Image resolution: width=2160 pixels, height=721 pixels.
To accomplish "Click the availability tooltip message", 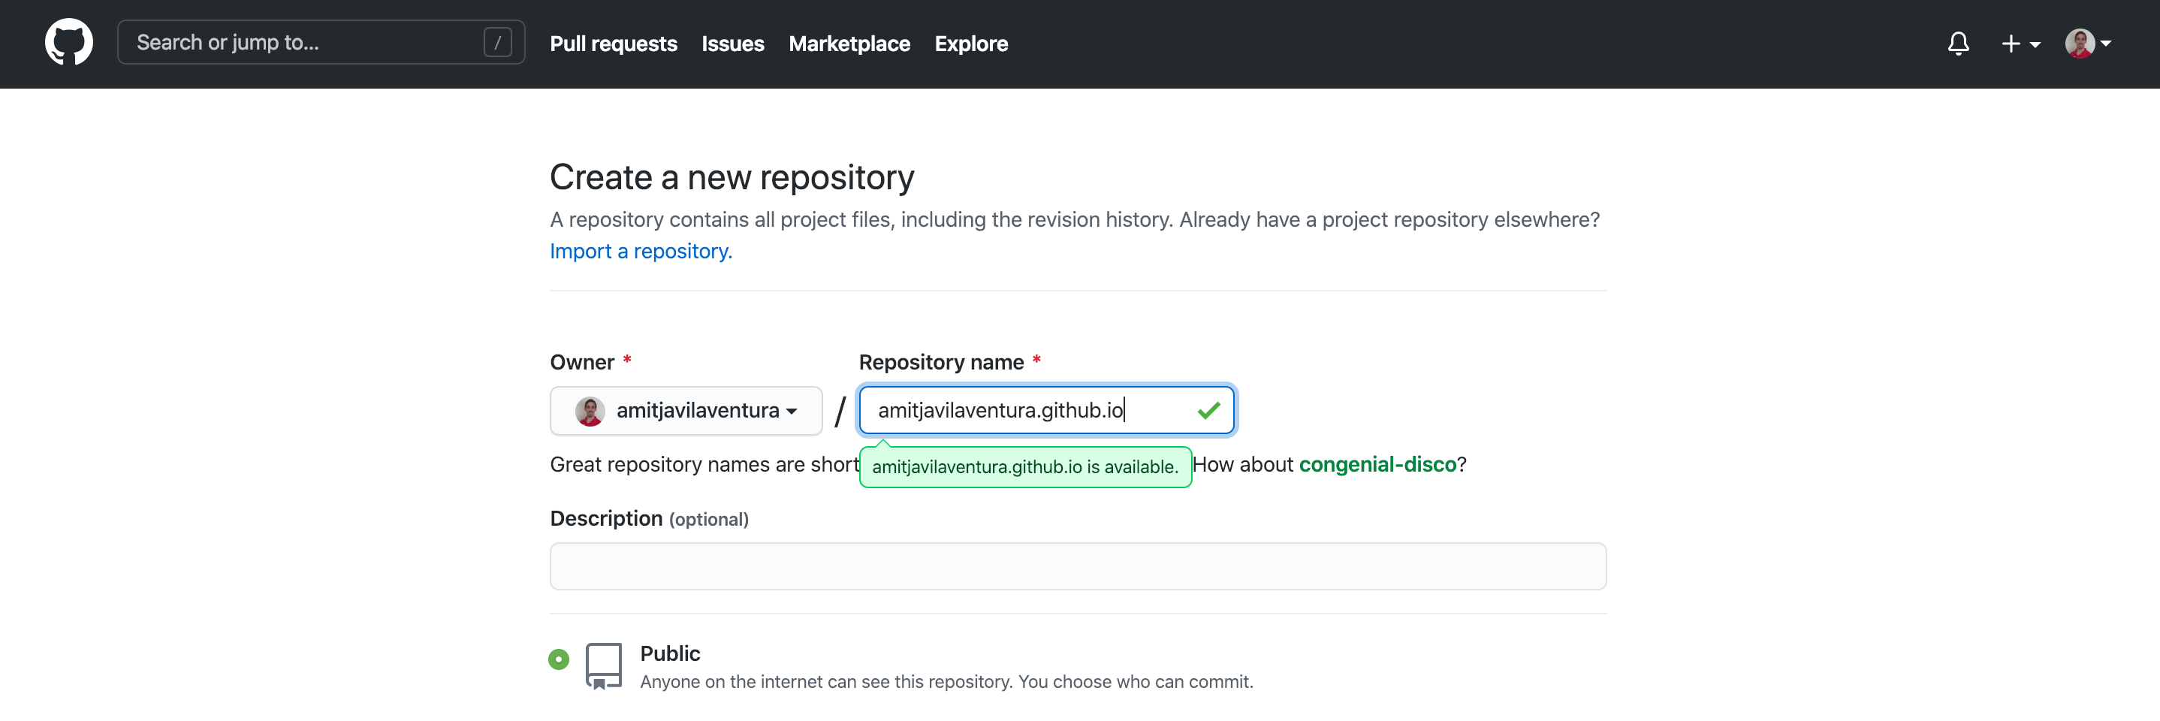I will pyautogui.click(x=1024, y=467).
